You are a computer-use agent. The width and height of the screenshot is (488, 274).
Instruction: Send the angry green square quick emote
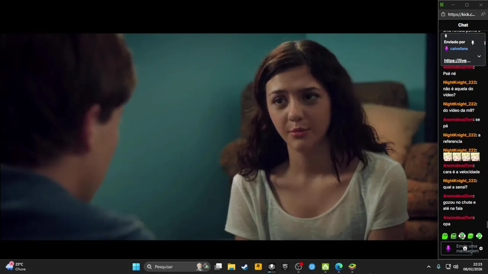pyautogui.click(x=453, y=236)
